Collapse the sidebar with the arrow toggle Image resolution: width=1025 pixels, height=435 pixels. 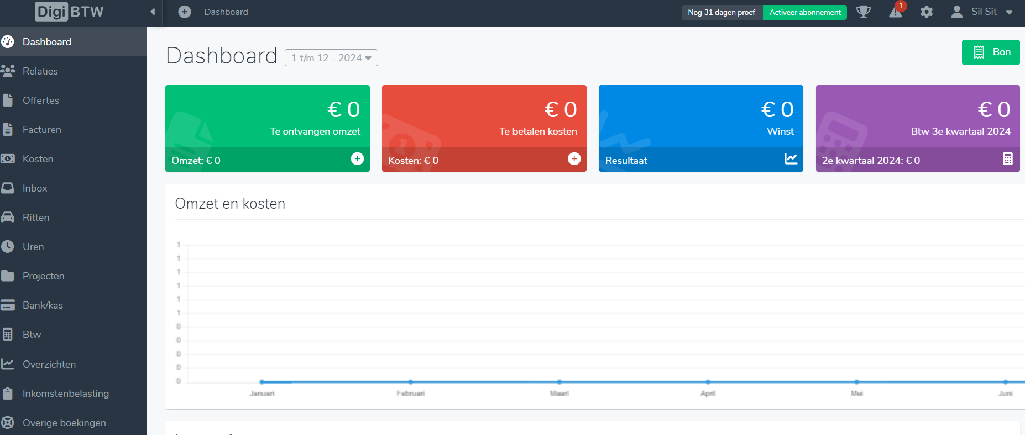pos(153,12)
